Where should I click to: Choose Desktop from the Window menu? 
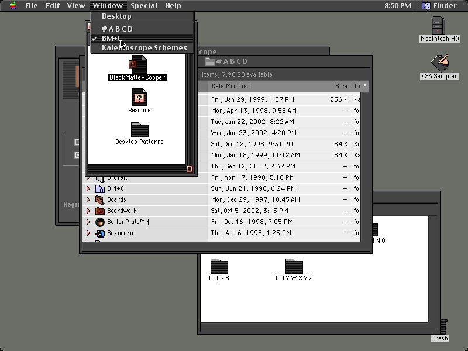tap(142, 16)
